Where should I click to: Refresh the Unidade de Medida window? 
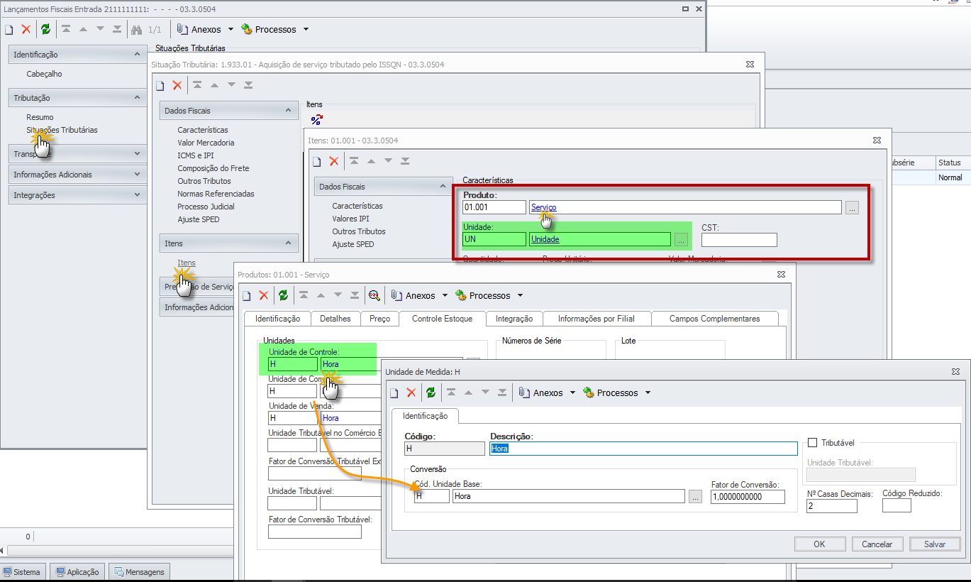[x=431, y=392]
